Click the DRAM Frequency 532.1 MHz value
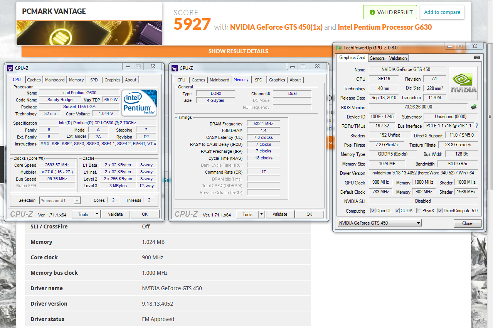This screenshot has width=493, height=328. pos(263,124)
